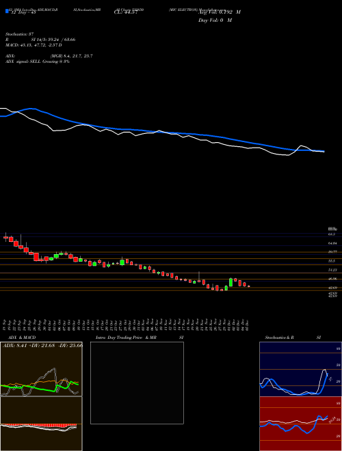This screenshot has width=342, height=451.
Task: Click the 'MACD: 45.15, 47.72, -2.57 D' line
Action: pos(34,45)
